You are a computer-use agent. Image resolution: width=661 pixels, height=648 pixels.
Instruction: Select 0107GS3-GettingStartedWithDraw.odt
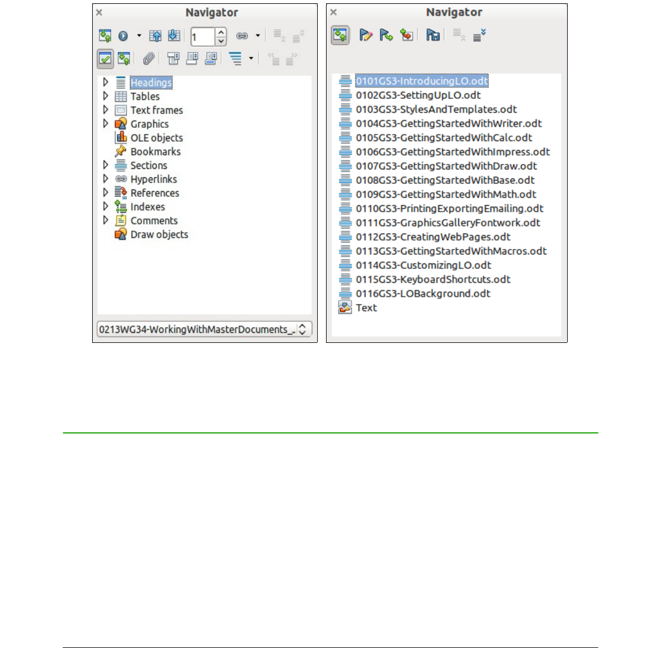tap(447, 166)
